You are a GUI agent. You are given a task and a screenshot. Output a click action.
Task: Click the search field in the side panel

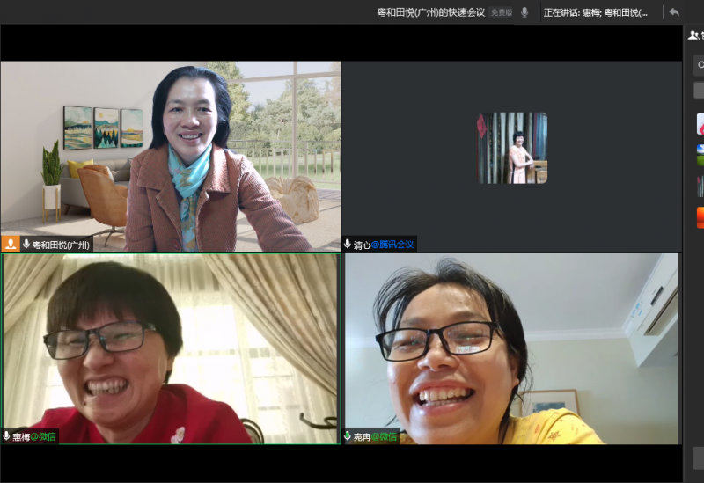tap(699, 65)
